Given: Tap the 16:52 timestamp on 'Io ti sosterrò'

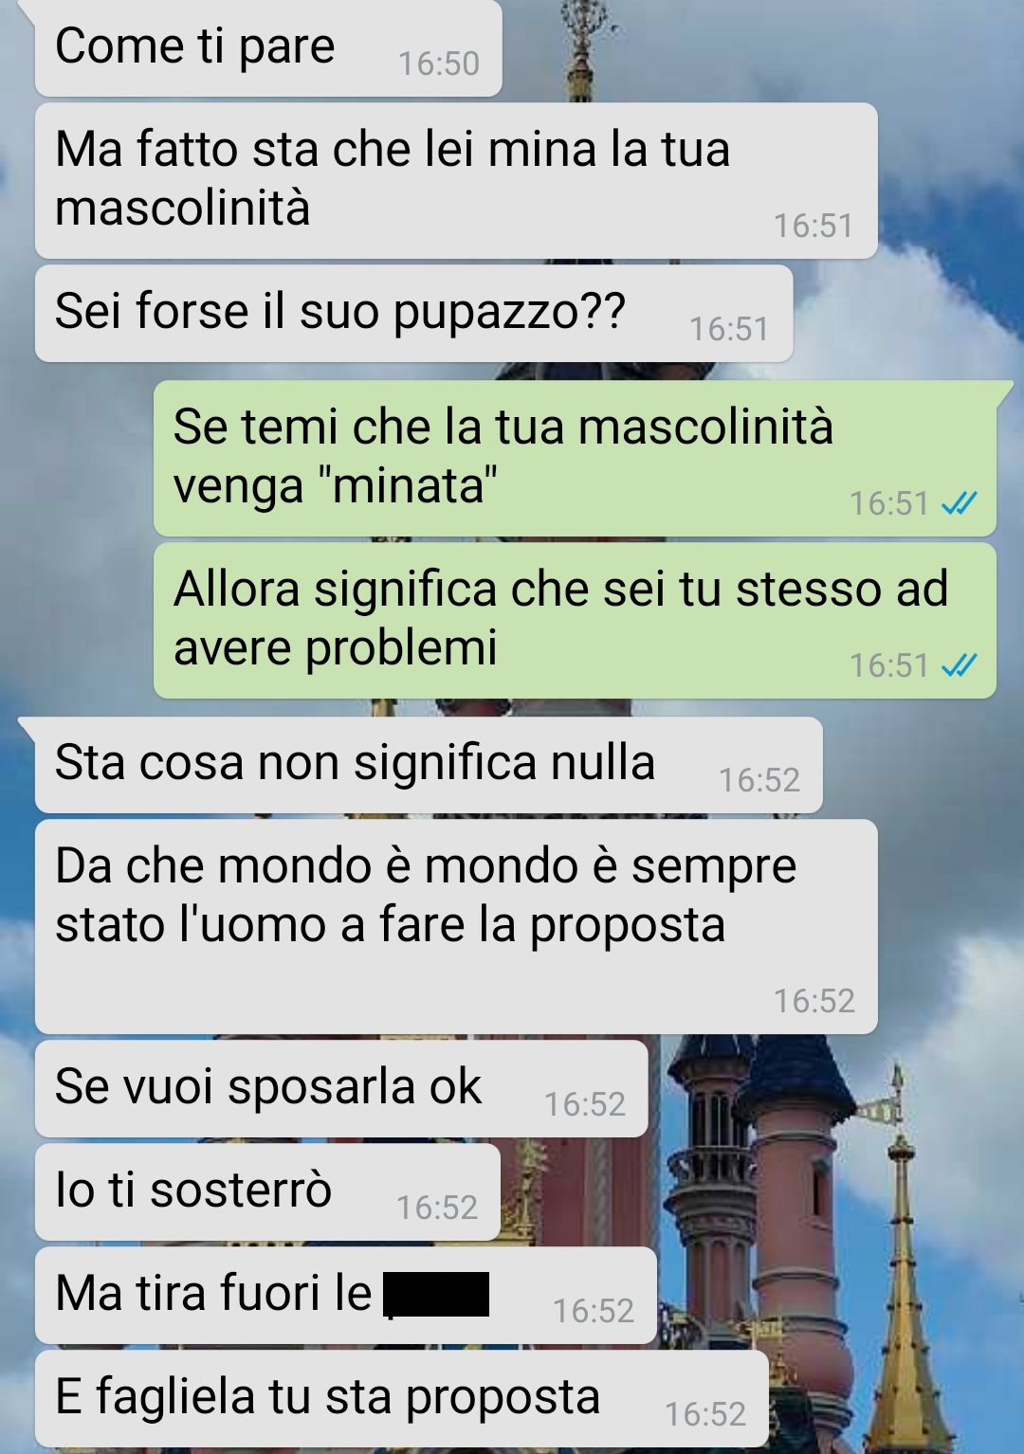Looking at the screenshot, I should [x=437, y=1208].
